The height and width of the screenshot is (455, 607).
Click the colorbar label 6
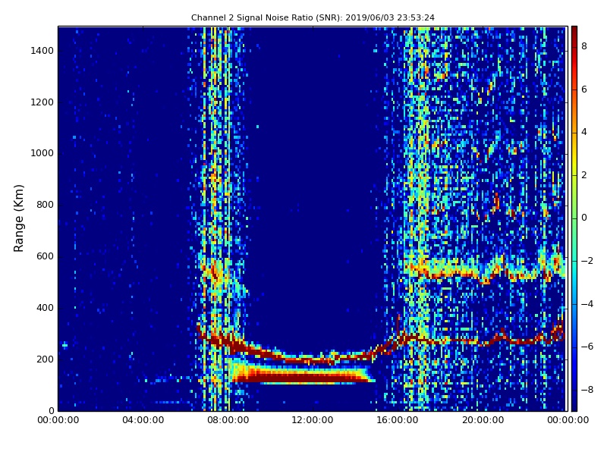coord(584,89)
